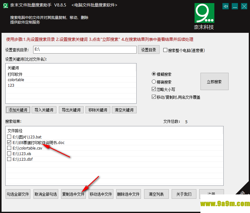Check the box for E:\\图片\123.bat
Viewport: 250px width, 213px height.
point(9,137)
